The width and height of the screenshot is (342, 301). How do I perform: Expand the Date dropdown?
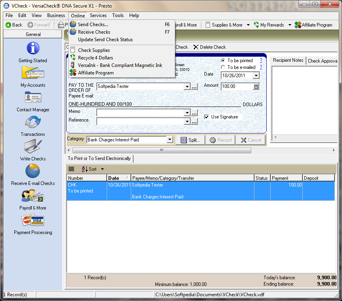click(x=256, y=76)
